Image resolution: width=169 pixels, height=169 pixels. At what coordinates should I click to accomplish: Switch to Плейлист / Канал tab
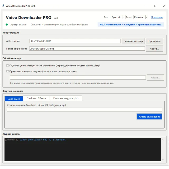[x=36, y=98]
